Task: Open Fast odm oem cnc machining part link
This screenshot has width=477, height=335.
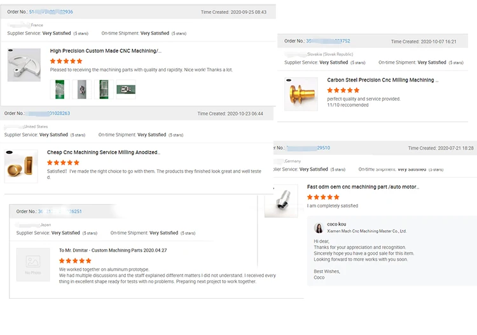Action: coord(363,187)
